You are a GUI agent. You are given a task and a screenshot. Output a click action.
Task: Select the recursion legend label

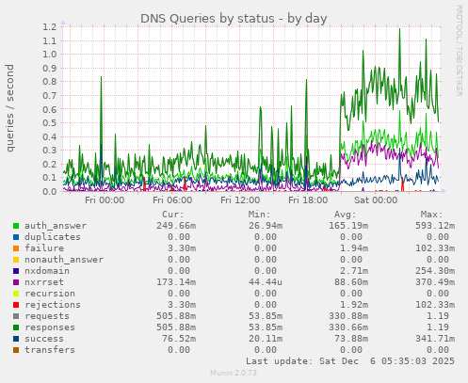(50, 294)
